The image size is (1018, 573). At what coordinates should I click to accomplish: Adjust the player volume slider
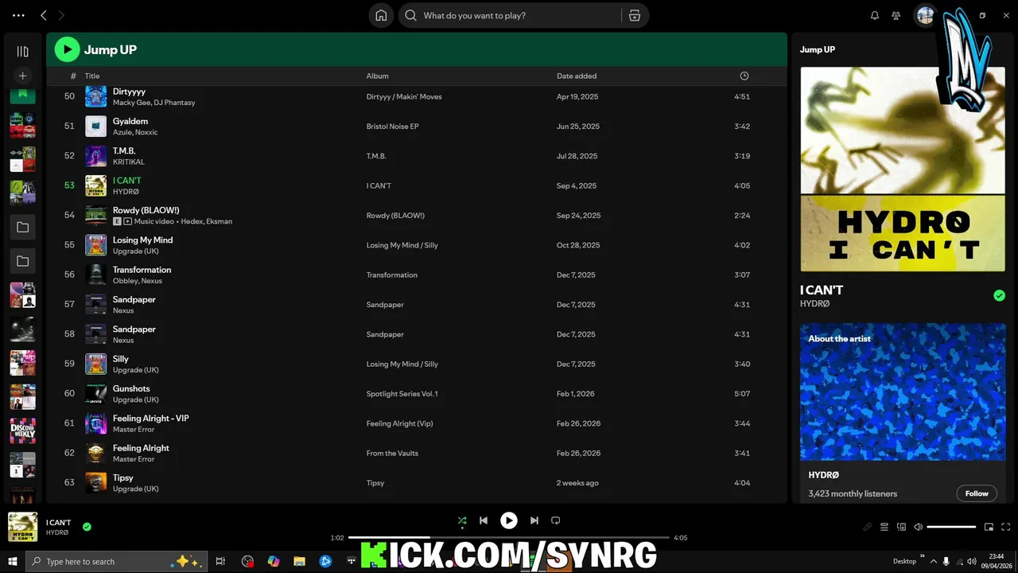[x=951, y=527]
